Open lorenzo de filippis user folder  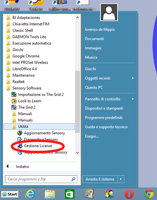tap(100, 30)
